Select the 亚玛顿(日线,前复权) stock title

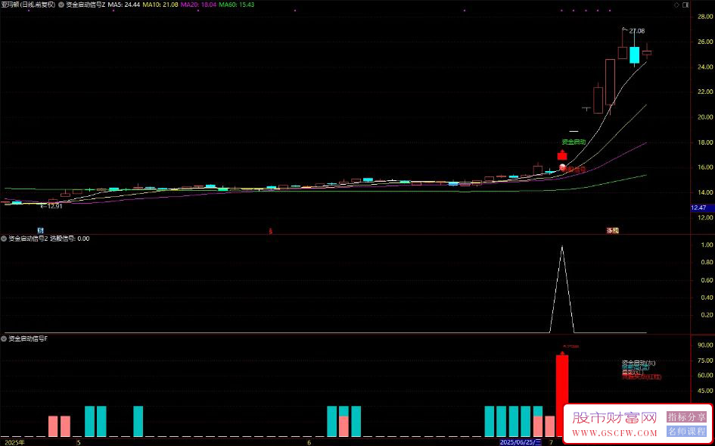(28, 5)
